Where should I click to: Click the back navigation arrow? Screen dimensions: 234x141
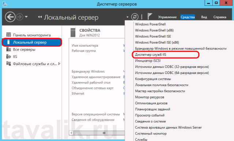point(10,17)
